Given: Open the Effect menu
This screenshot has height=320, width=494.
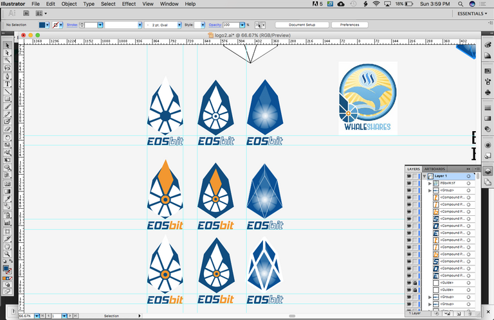Looking at the screenshot, I should pos(129,4).
